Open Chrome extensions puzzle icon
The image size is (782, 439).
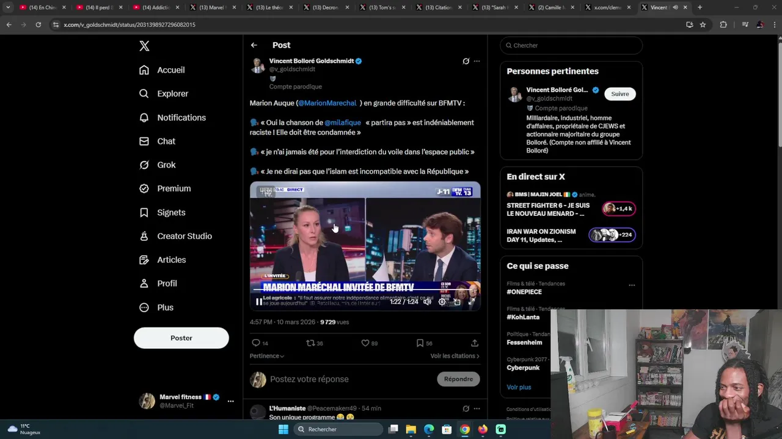(x=723, y=24)
